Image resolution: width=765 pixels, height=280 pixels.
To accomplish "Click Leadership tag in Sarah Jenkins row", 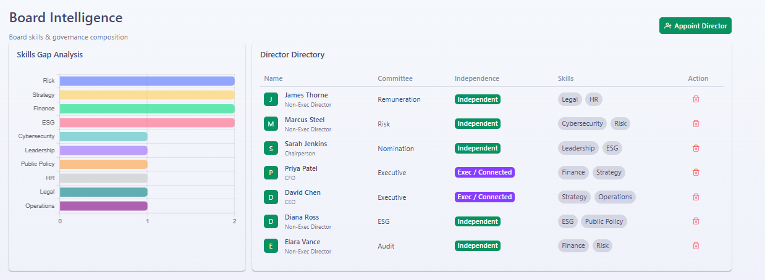I will (578, 148).
